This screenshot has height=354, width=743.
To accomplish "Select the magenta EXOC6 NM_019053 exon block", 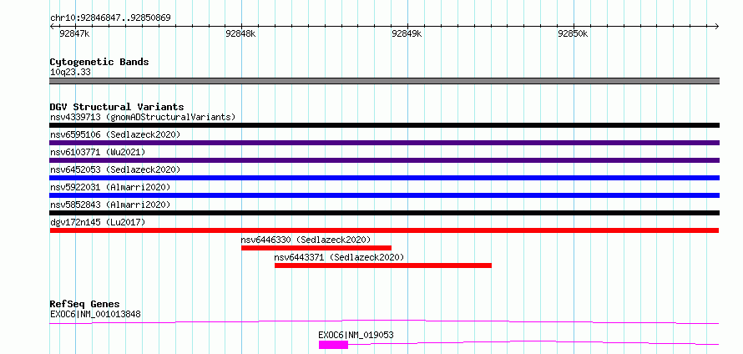I will pyautogui.click(x=333, y=345).
